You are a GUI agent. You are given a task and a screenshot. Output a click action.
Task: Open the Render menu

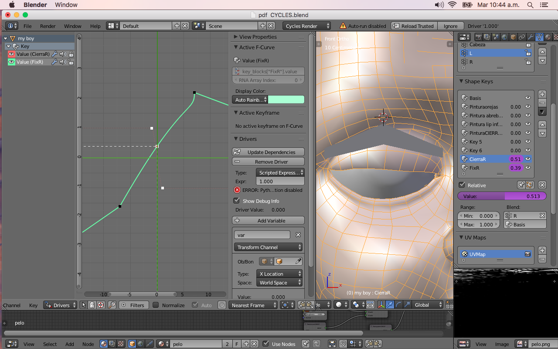(48, 26)
